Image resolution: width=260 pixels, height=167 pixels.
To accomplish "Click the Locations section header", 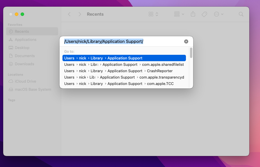I will [x=15, y=75].
